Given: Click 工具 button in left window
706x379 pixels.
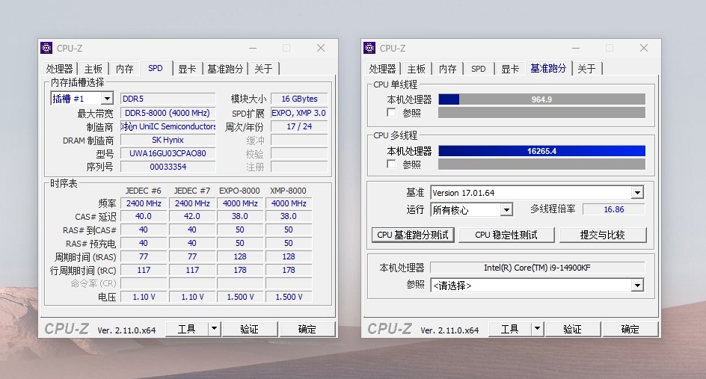Looking at the screenshot, I should 187,329.
